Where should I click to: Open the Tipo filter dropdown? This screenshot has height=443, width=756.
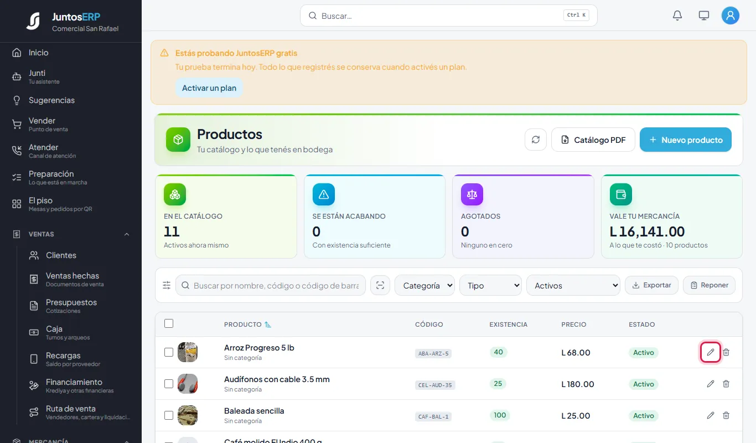490,285
